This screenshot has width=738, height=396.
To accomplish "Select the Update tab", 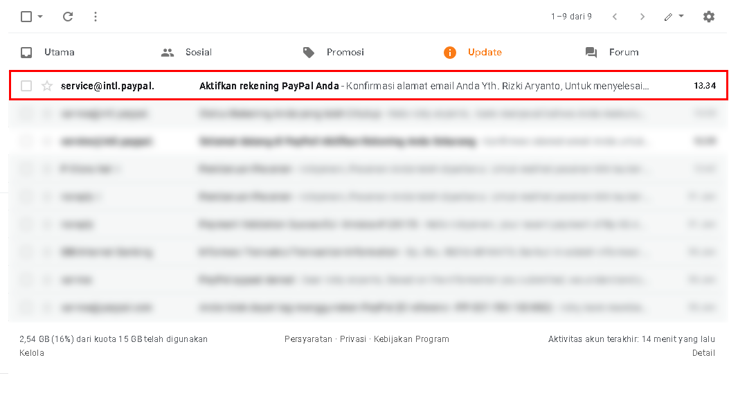I will pyautogui.click(x=485, y=52).
